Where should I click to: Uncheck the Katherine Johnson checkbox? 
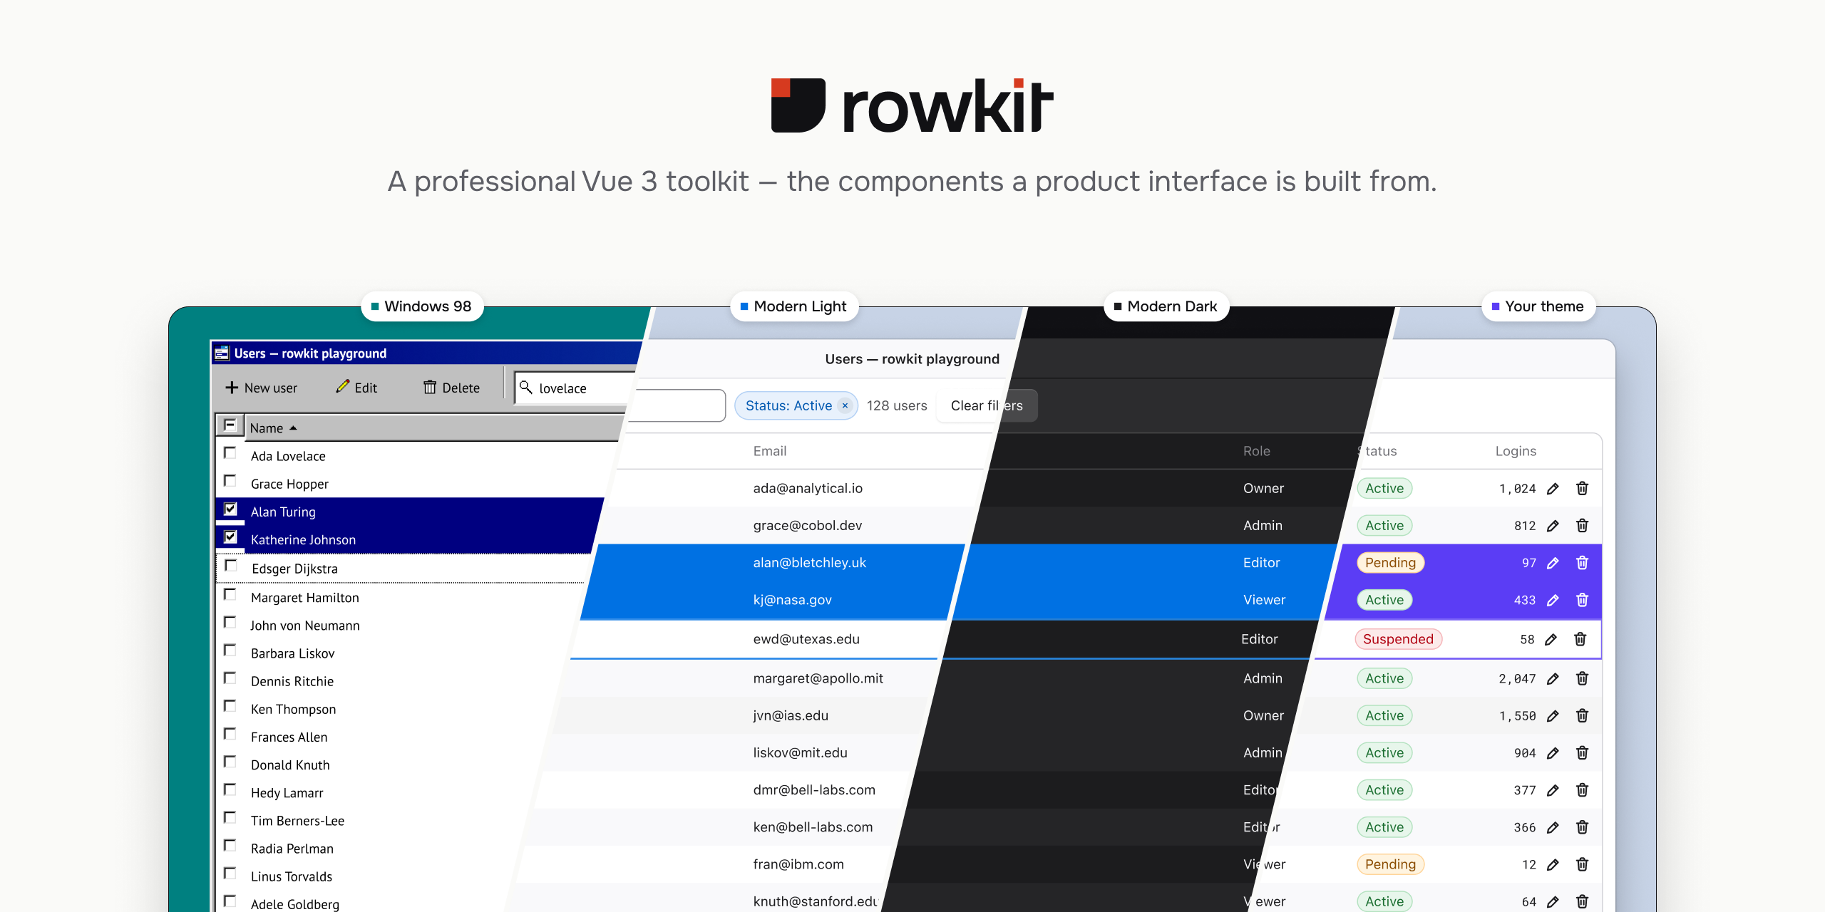230,537
